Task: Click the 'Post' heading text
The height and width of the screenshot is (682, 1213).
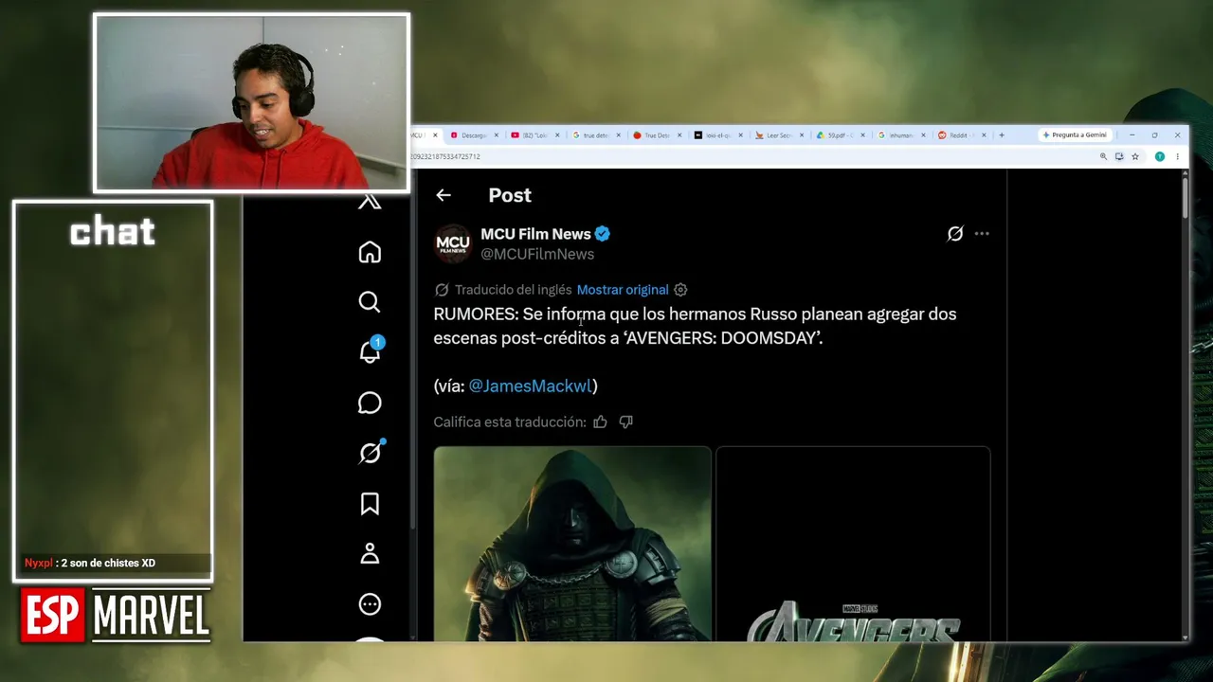Action: [510, 195]
